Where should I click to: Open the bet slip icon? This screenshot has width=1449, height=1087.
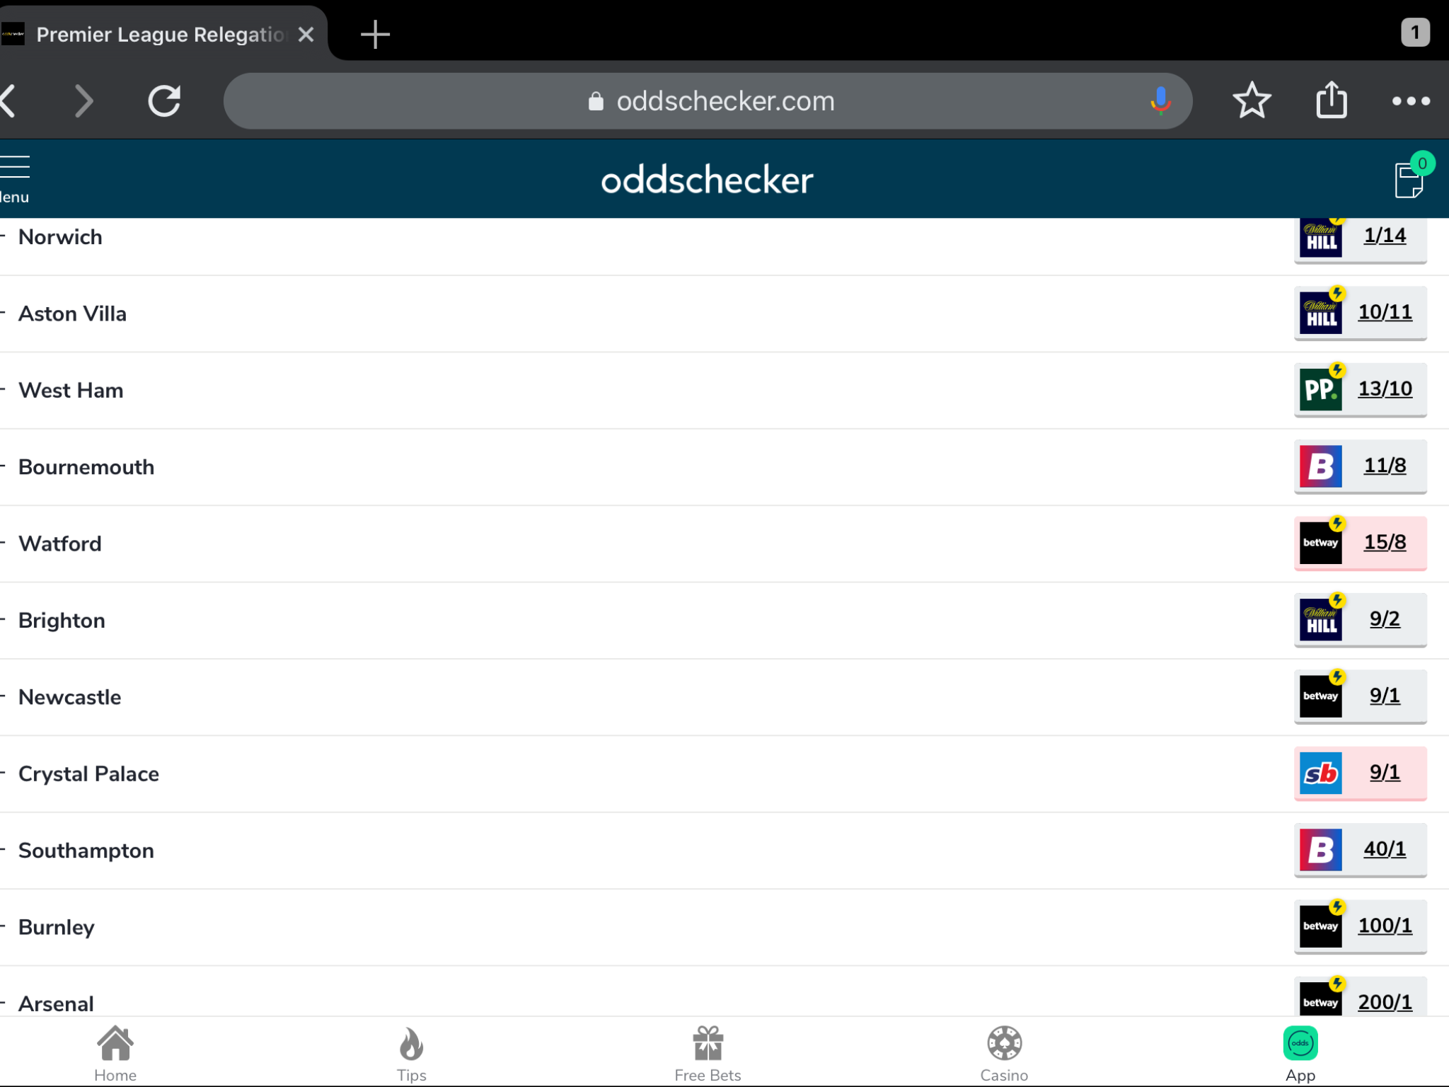click(1410, 178)
